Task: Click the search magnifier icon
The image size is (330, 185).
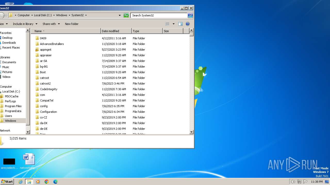Action: coord(190,15)
